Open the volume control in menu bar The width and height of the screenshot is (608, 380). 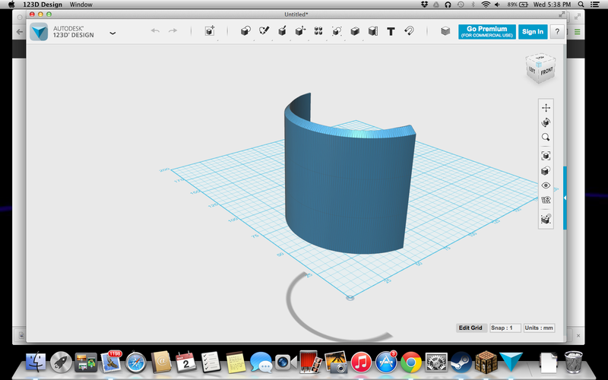pos(498,5)
